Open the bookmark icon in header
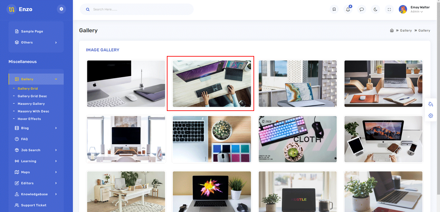440x212 pixels. pyautogui.click(x=334, y=9)
